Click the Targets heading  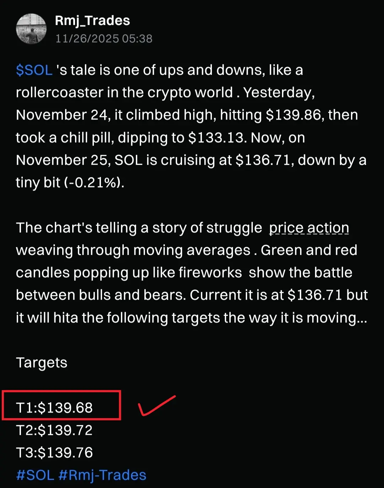pyautogui.click(x=42, y=363)
